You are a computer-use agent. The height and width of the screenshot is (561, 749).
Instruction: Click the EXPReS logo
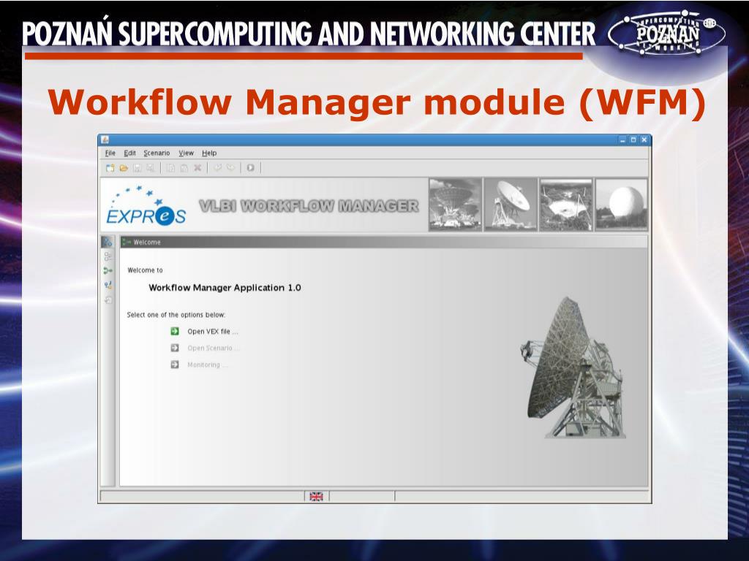coord(146,205)
